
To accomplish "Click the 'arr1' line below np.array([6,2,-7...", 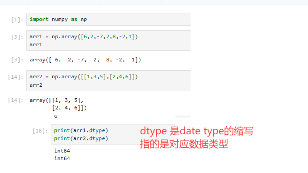I will tap(36, 44).
